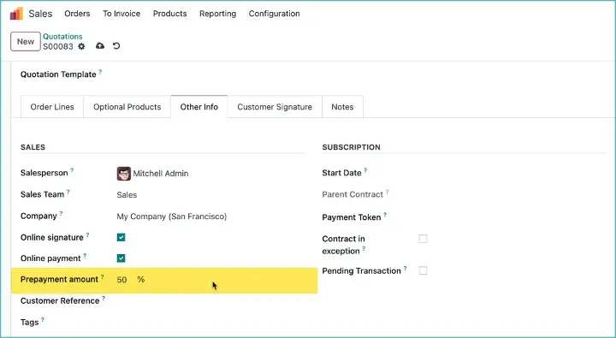Click Mitchell Admin's avatar image
Viewport: 616px width, 338px height.
tap(124, 174)
